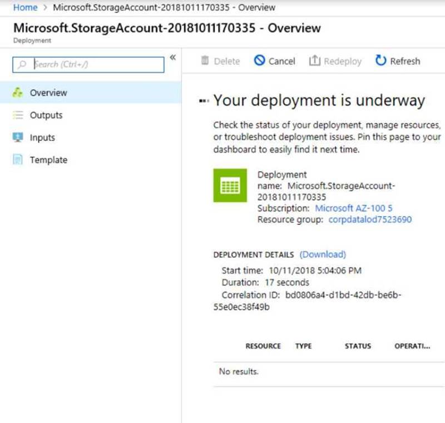Click the STATUS column header
The image size is (445, 423).
pos(358,346)
